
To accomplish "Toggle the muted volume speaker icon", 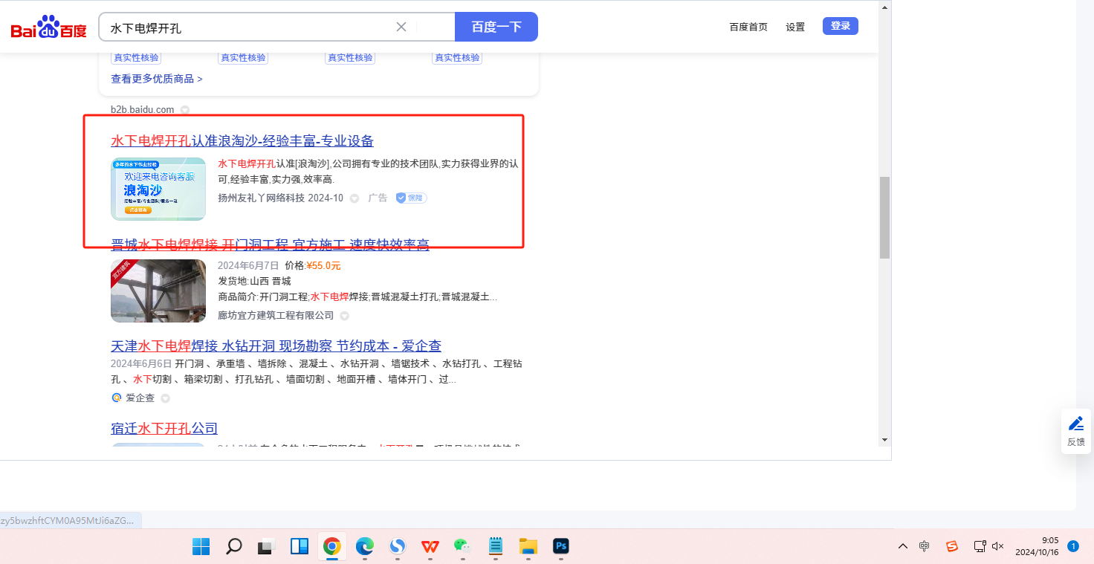I will point(998,546).
